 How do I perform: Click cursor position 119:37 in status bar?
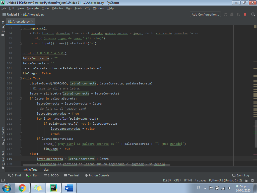[x=167, y=180]
